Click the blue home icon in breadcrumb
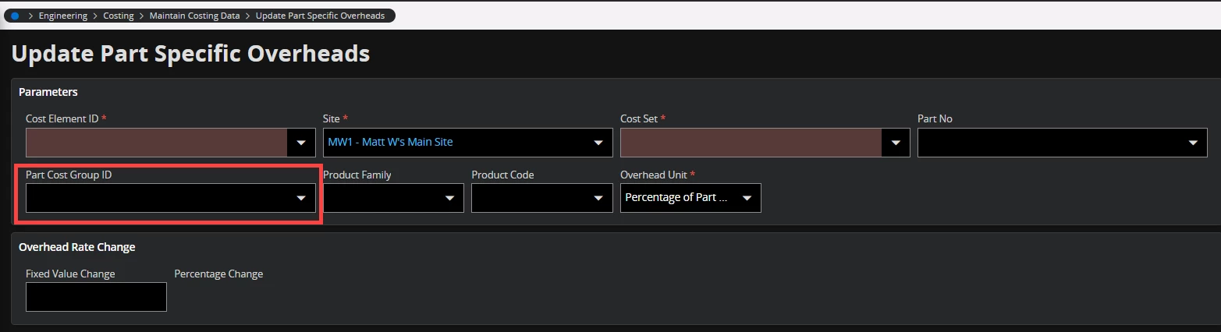 pos(15,16)
